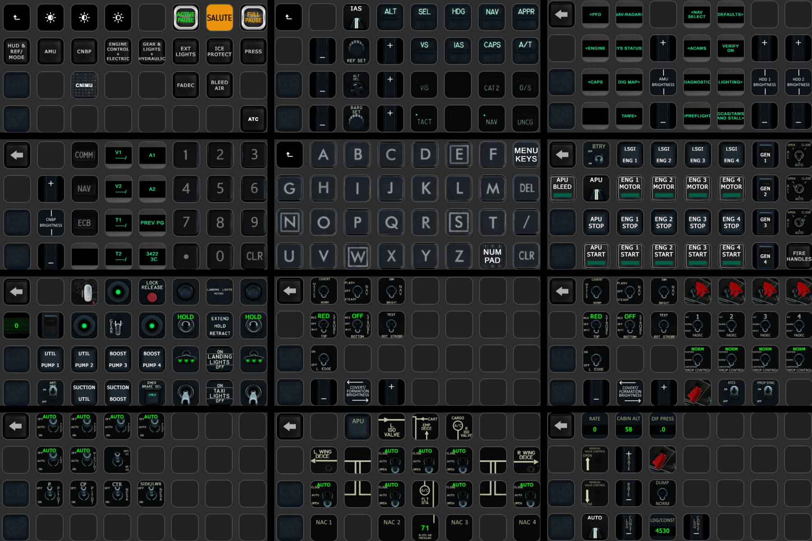This screenshot has height=541, width=812.
Task: Select the FIRE HANDLES key
Action: 798,256
